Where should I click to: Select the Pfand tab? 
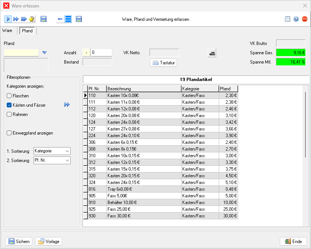[28, 31]
